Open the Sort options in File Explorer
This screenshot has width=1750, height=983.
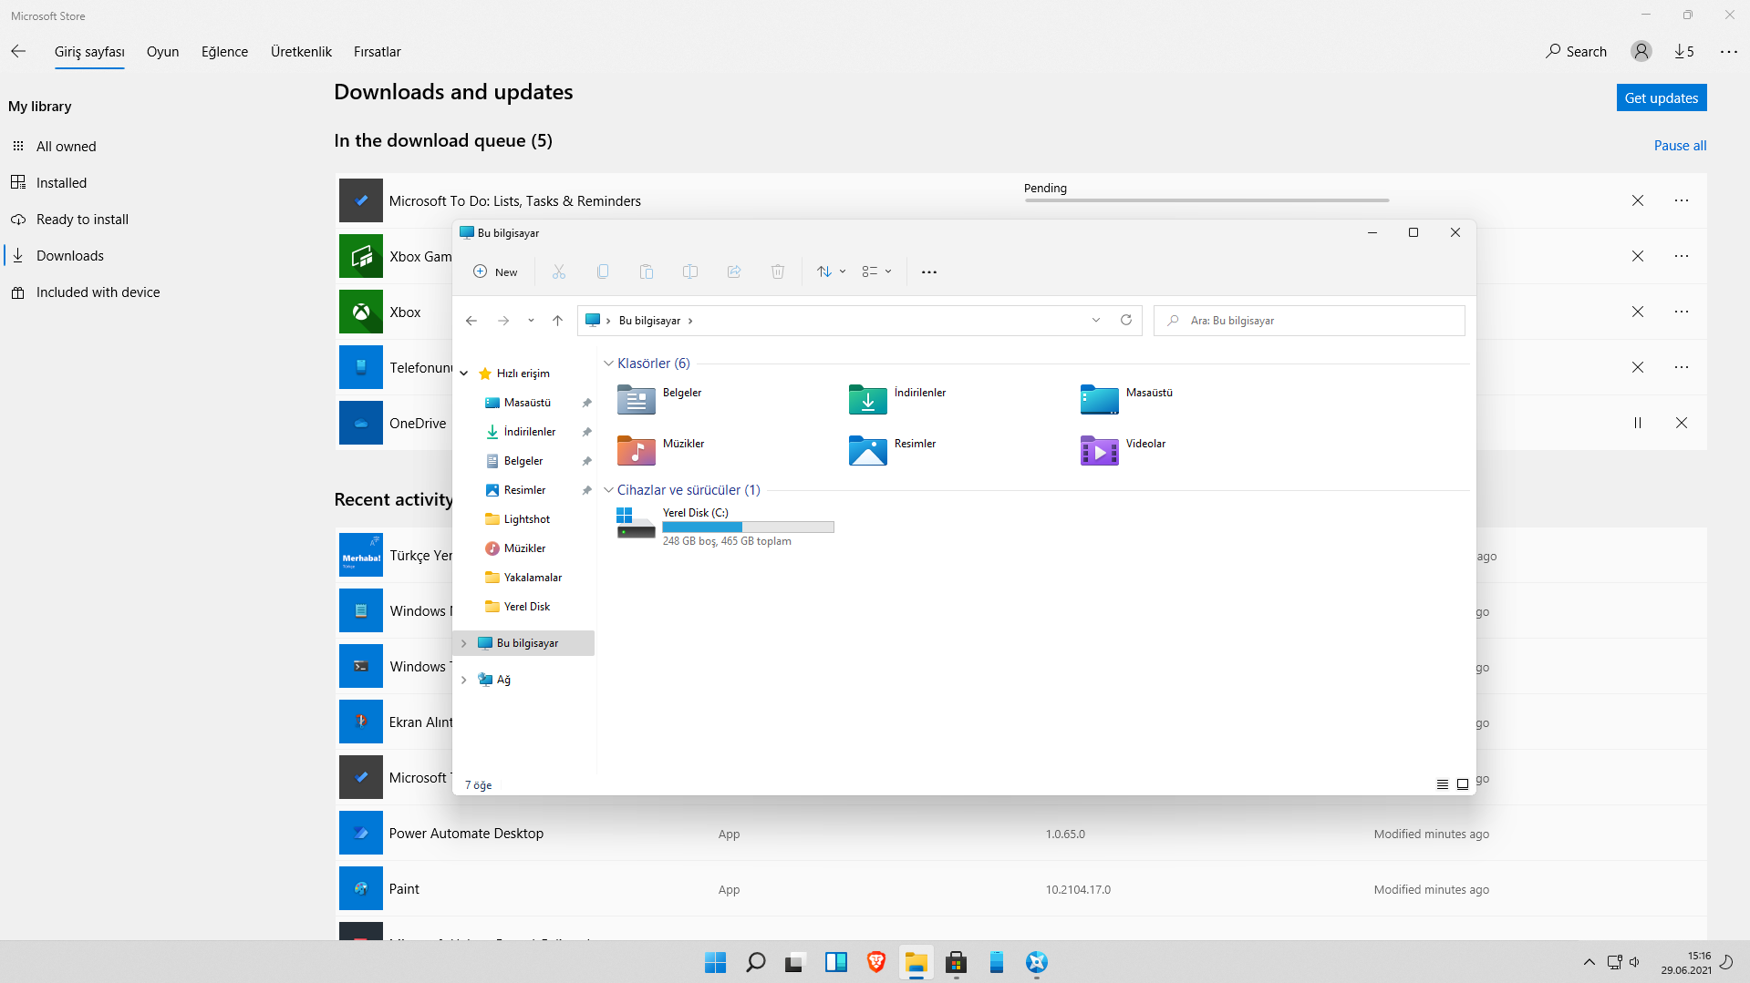pyautogui.click(x=831, y=271)
